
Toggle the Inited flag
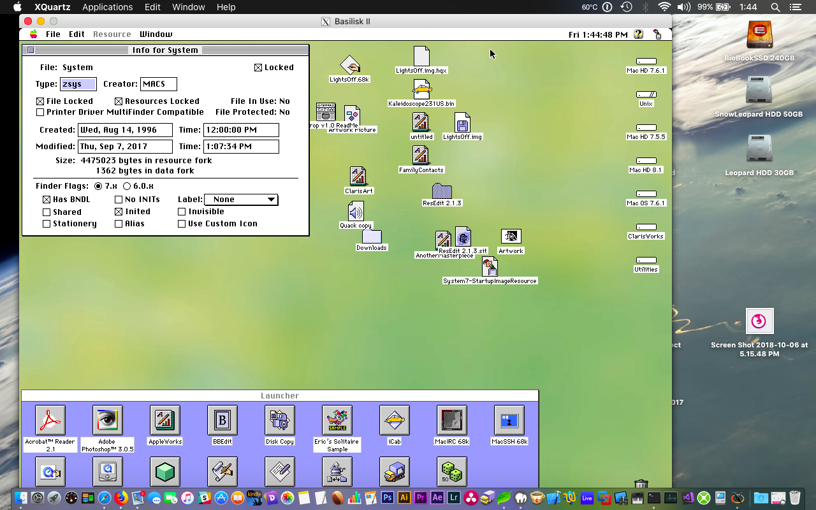pyautogui.click(x=119, y=212)
